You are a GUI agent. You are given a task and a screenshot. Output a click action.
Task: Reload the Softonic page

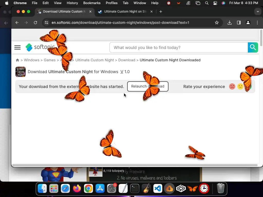tap(35, 23)
